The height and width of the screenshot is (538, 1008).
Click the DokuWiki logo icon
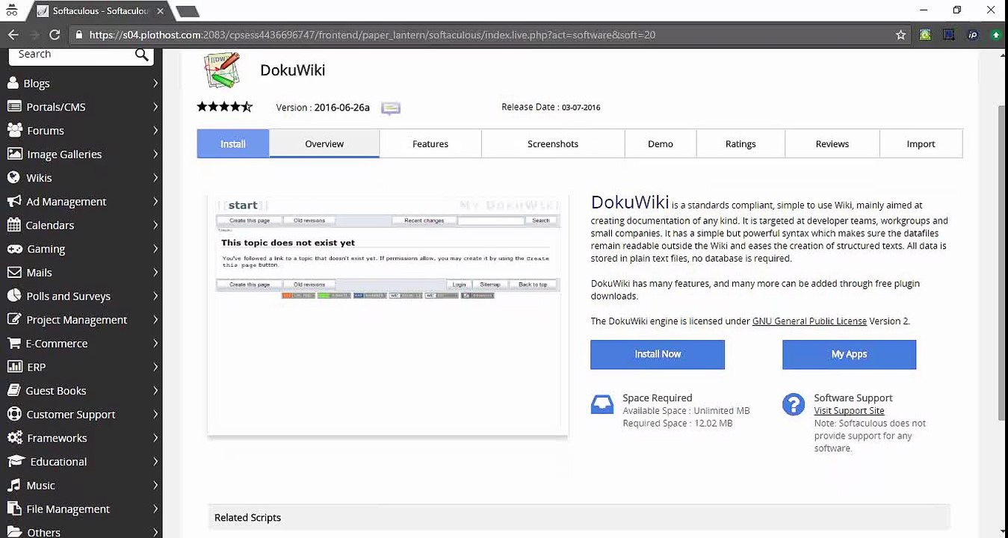pyautogui.click(x=222, y=70)
